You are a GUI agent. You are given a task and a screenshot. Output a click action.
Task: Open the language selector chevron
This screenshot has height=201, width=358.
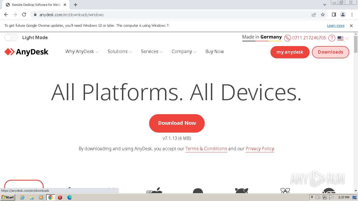click(x=347, y=38)
